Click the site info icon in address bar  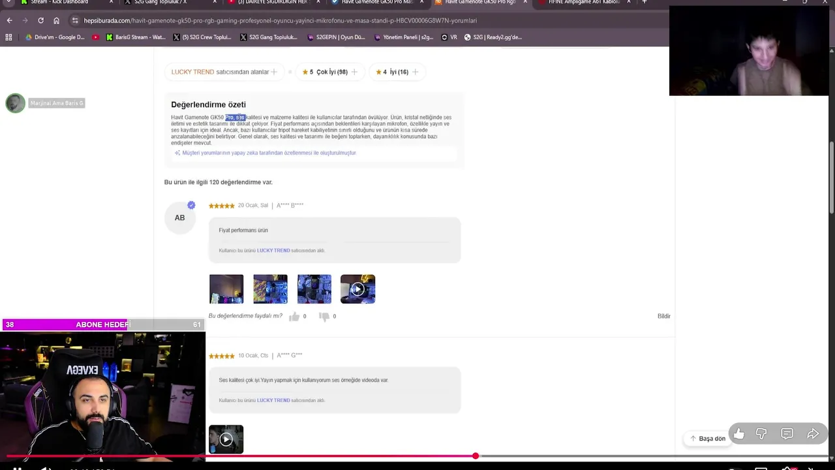(75, 20)
